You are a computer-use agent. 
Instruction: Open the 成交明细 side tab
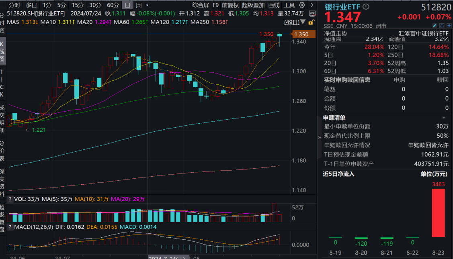pos(2,119)
